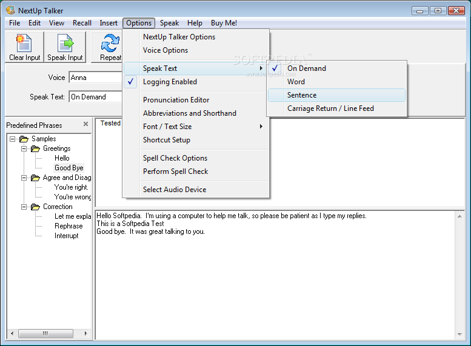Open Abbreviations and Shorthand
471x346 pixels.
click(x=196, y=113)
